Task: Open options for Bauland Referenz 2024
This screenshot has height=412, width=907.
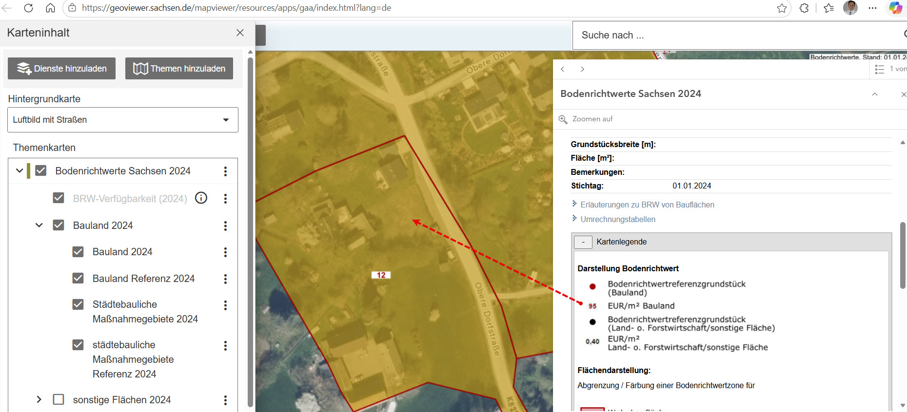Action: (x=225, y=279)
